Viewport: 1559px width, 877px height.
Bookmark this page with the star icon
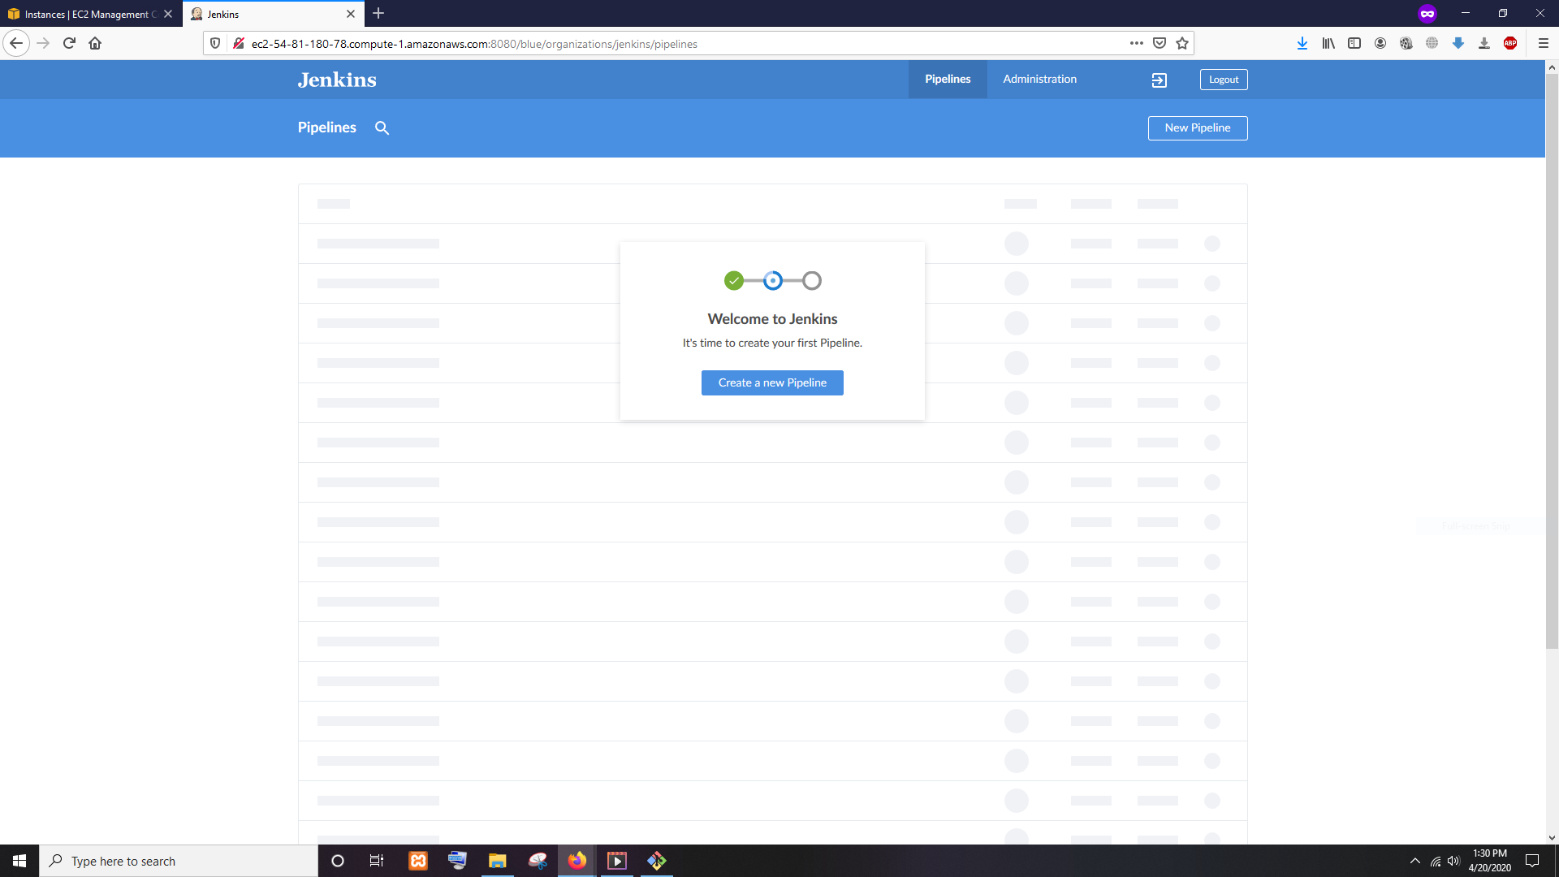click(x=1182, y=43)
